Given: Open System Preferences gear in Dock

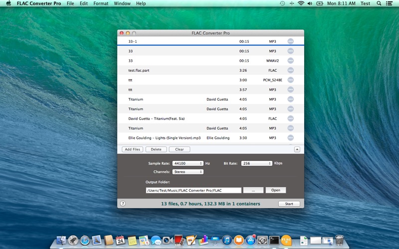Looking at the screenshot, I should 262,240.
